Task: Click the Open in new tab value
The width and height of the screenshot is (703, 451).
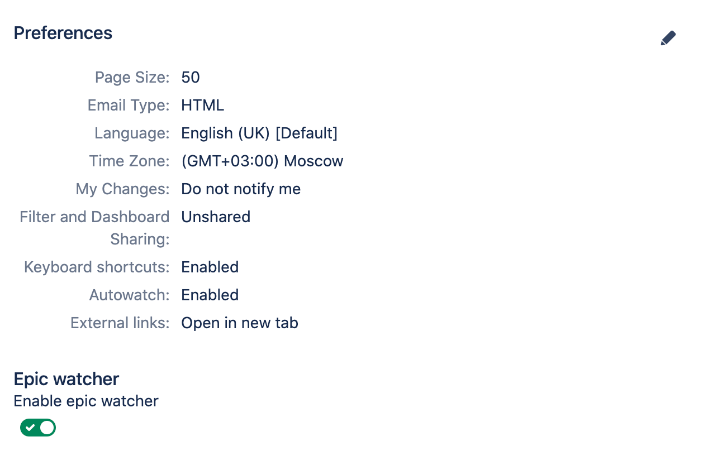Action: point(240,323)
